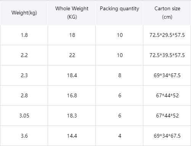Select the 72.5*39.5*57.5 carton size cell
191x146 pixels.
(167, 55)
